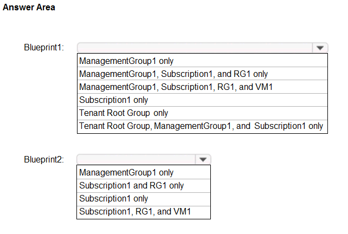348x234 pixels.
Task: Click the word 'Tenant' in the last Blueprint1 option
Action: 91,126
